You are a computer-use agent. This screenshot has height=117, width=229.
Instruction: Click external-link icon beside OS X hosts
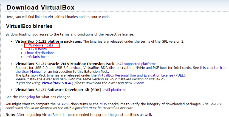click(27, 49)
